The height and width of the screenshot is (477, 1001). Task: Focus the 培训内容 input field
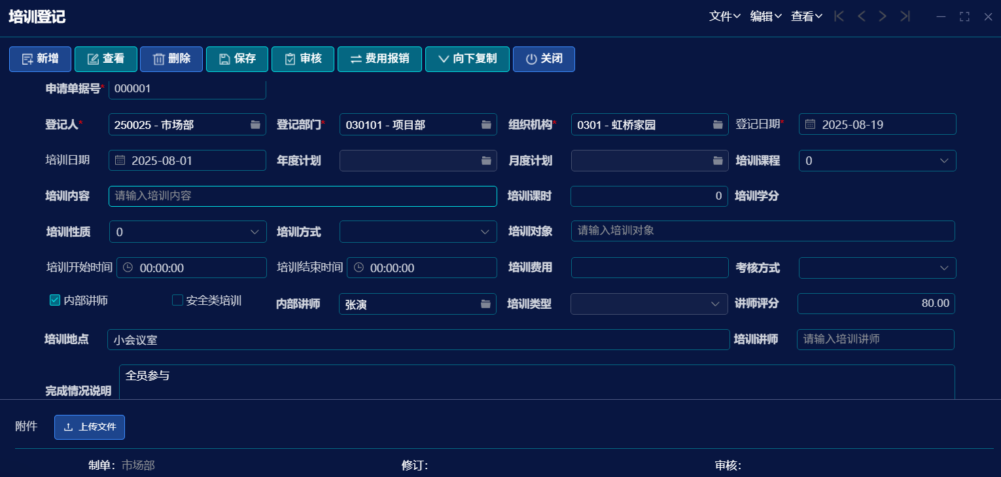click(302, 196)
